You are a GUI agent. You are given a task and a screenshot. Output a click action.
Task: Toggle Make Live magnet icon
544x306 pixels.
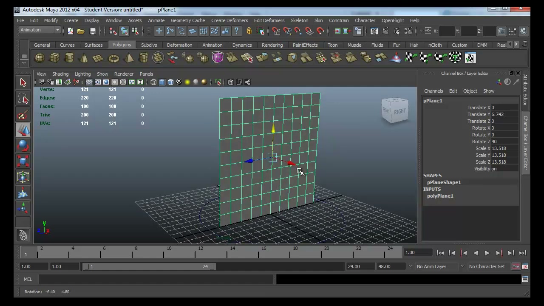click(x=321, y=31)
